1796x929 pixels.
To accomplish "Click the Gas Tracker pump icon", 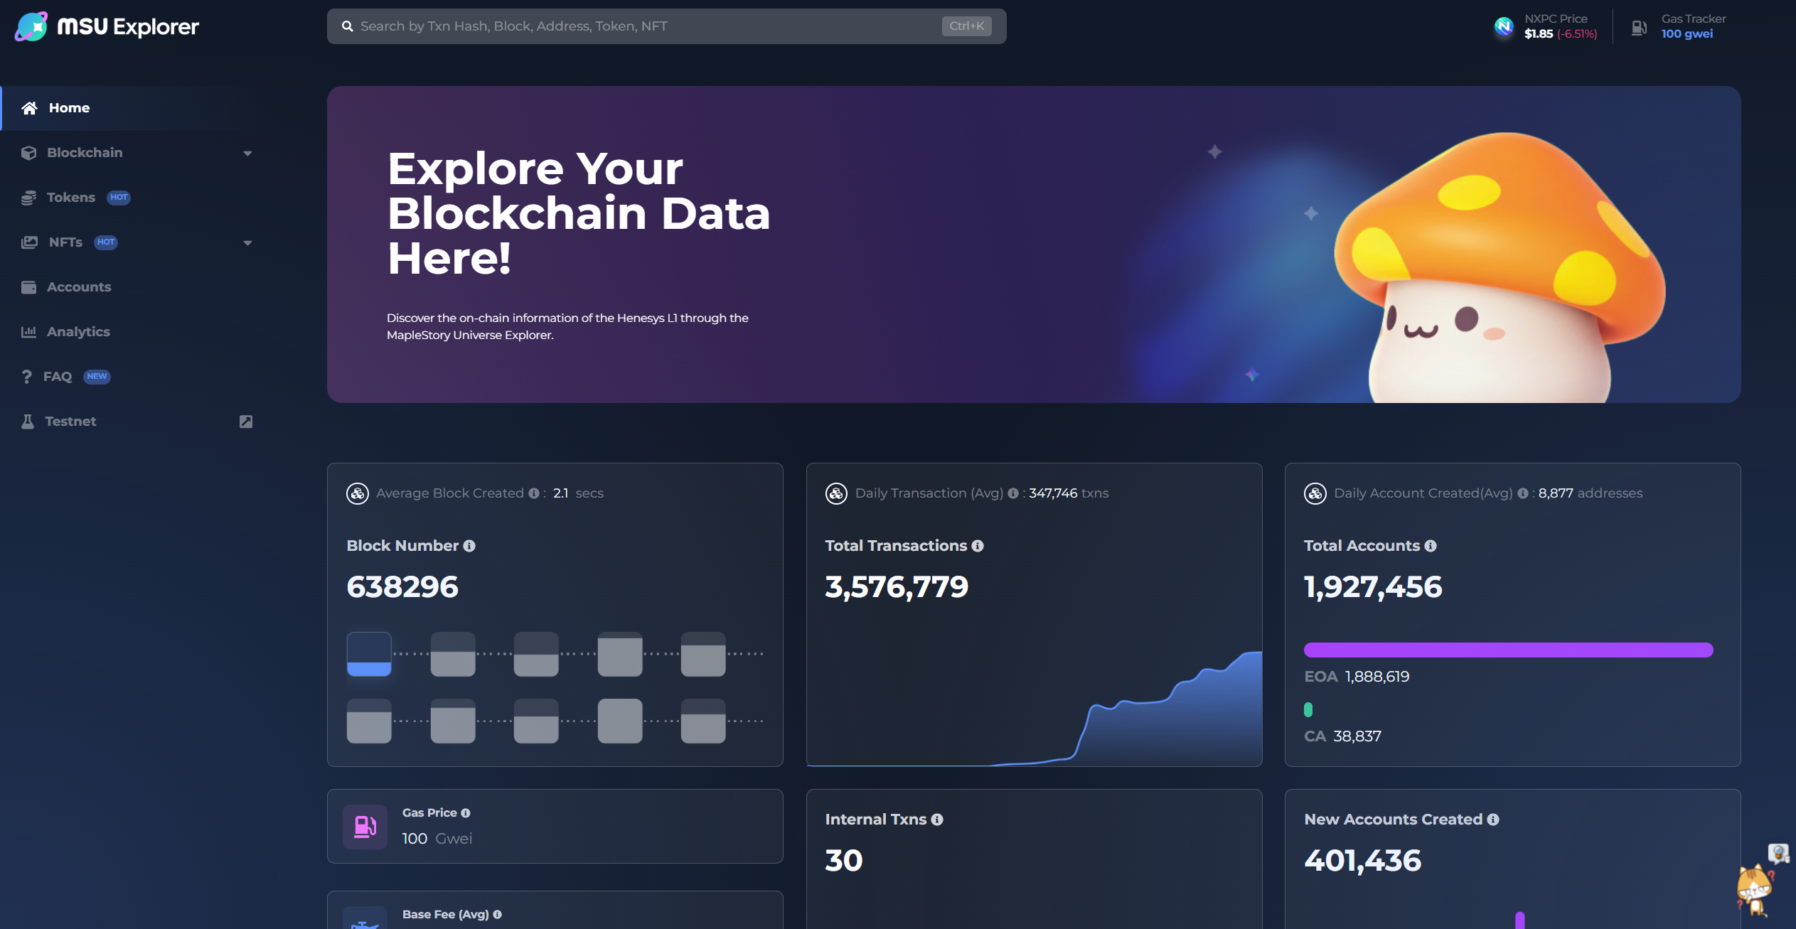I will (1639, 28).
